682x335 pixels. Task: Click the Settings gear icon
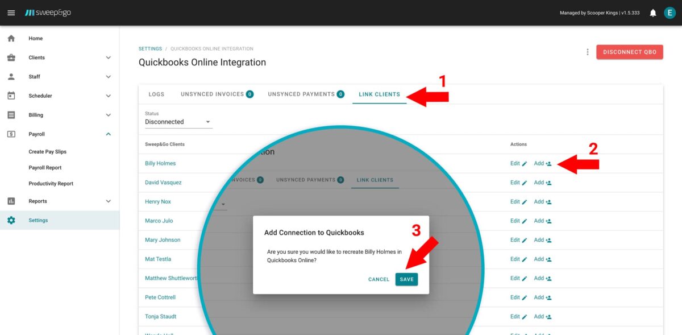click(11, 220)
